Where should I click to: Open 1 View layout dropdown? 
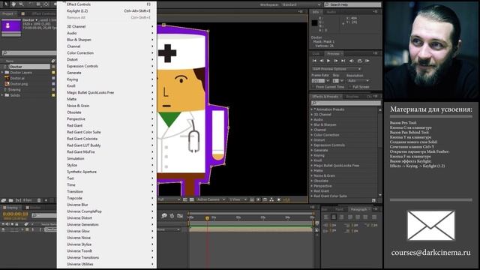(x=238, y=199)
